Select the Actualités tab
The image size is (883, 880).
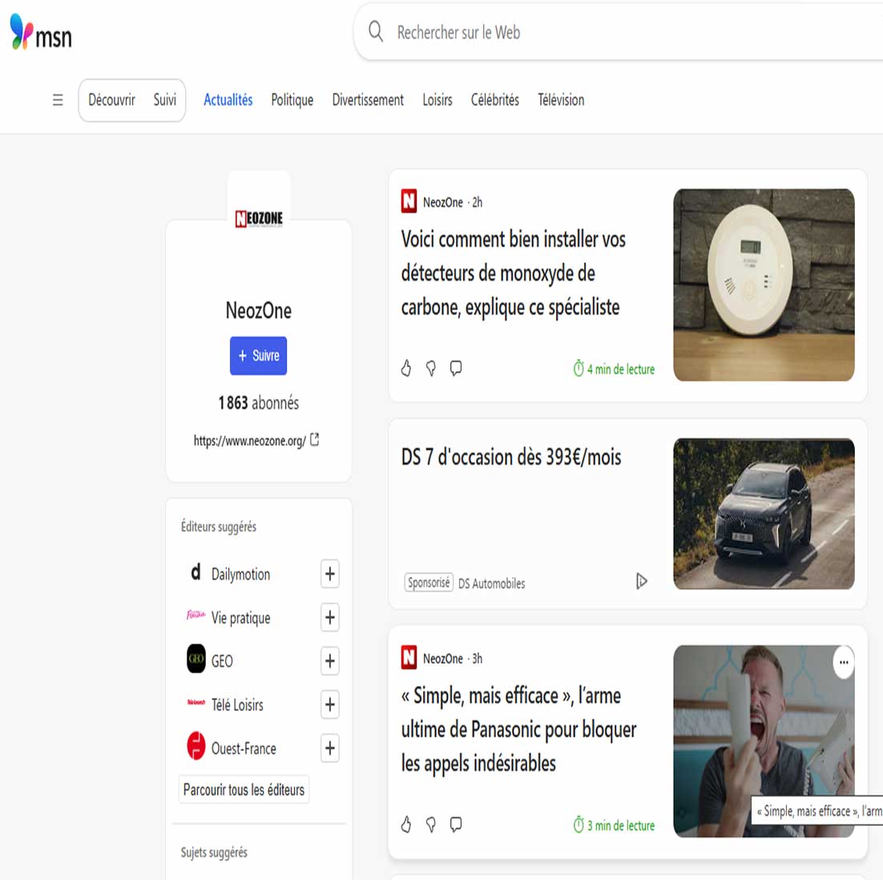[x=228, y=100]
